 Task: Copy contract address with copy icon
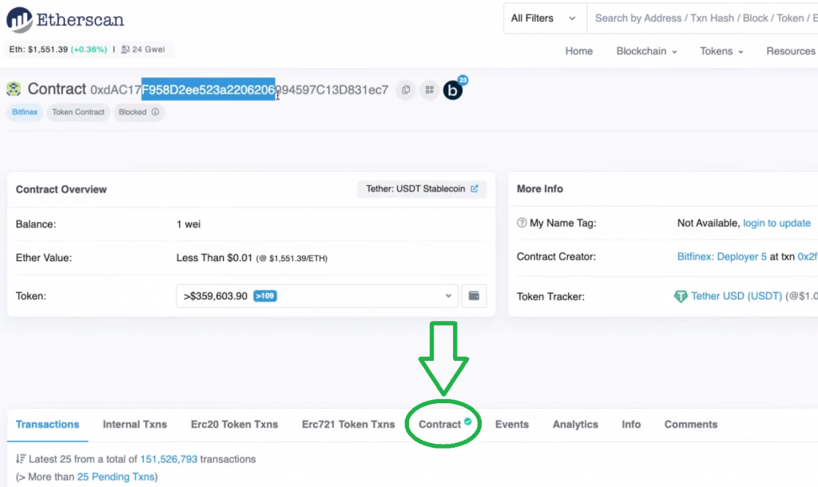(x=406, y=89)
